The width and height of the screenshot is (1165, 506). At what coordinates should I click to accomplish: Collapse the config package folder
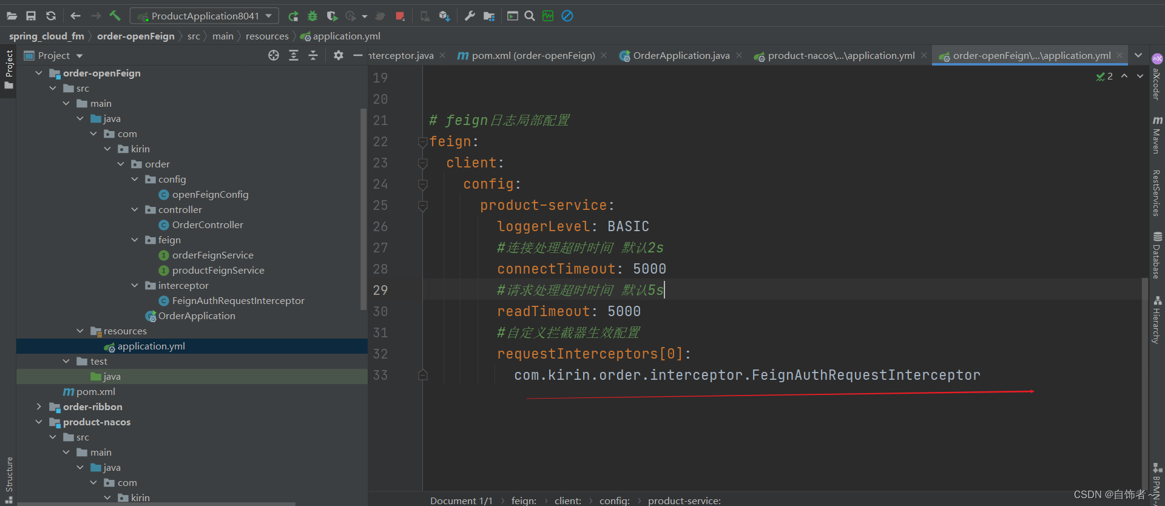coord(135,179)
